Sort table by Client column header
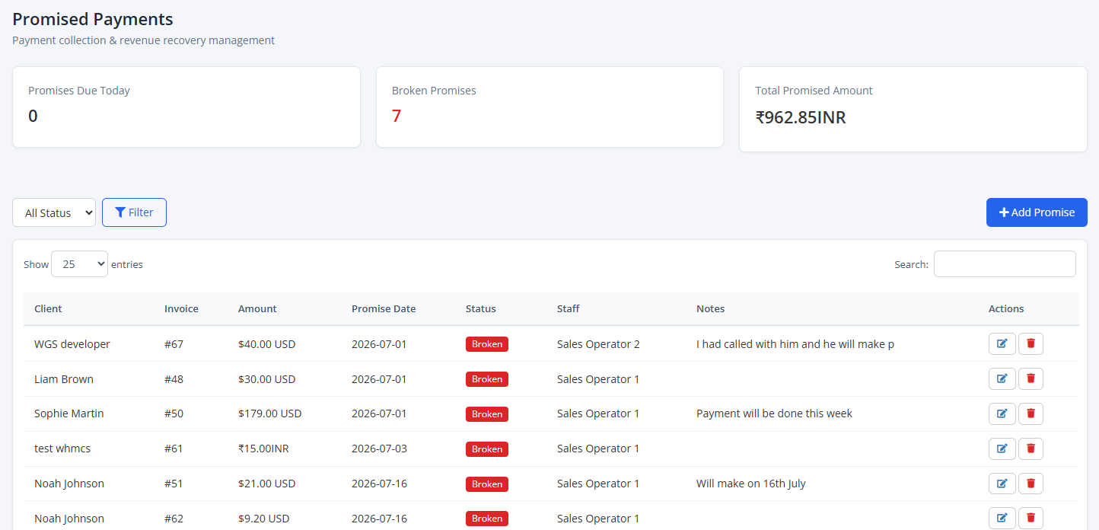The width and height of the screenshot is (1099, 530). coord(48,309)
